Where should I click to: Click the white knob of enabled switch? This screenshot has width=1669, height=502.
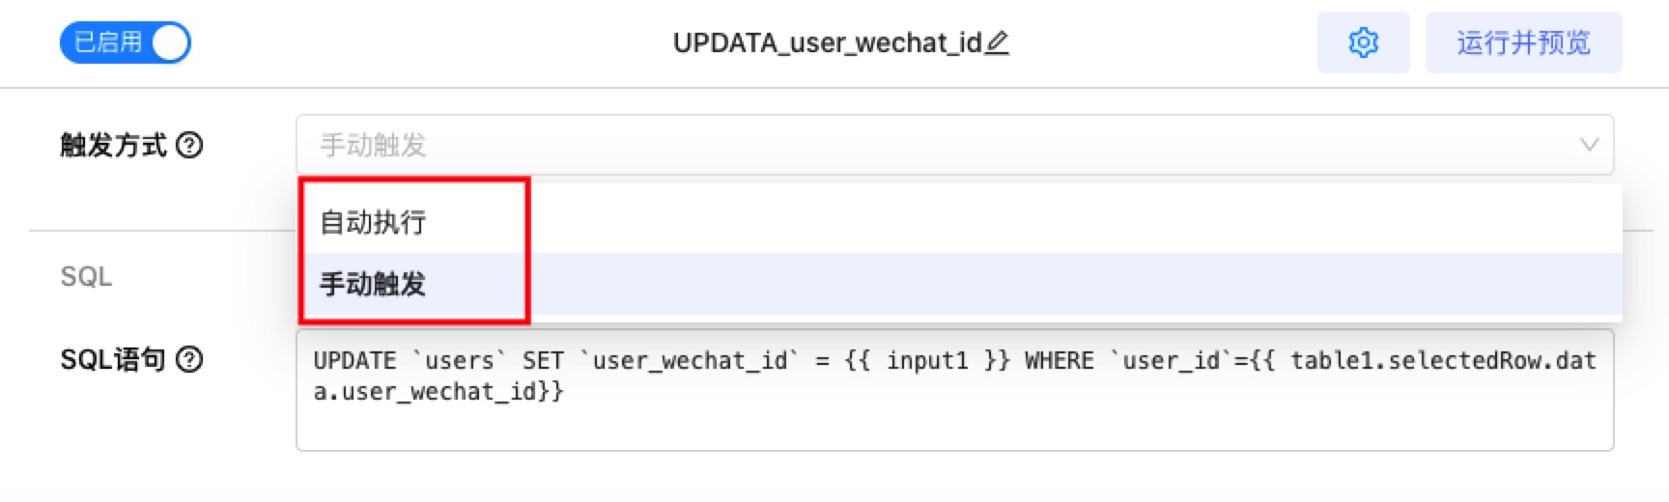[170, 42]
